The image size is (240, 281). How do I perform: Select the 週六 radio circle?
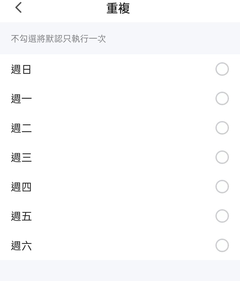(222, 245)
